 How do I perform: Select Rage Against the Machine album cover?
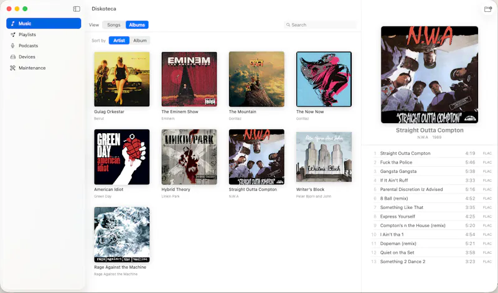click(121, 235)
